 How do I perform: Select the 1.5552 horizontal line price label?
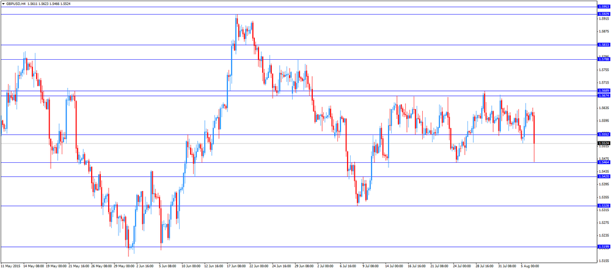(x=603, y=134)
